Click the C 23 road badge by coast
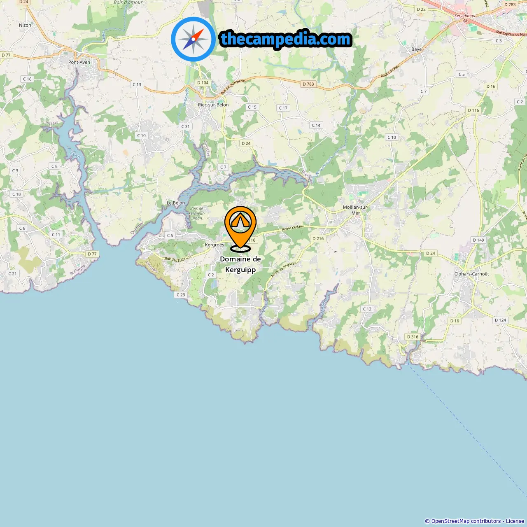The height and width of the screenshot is (527, 527). coord(181,295)
